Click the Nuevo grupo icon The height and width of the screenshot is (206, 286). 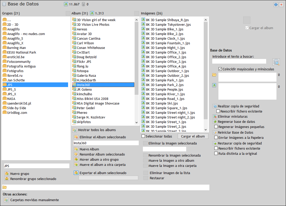tap(7, 174)
